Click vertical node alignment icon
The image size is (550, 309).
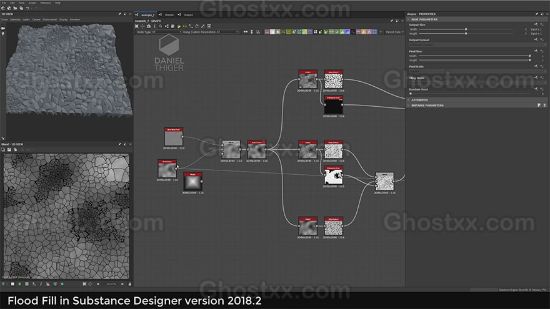point(252,32)
